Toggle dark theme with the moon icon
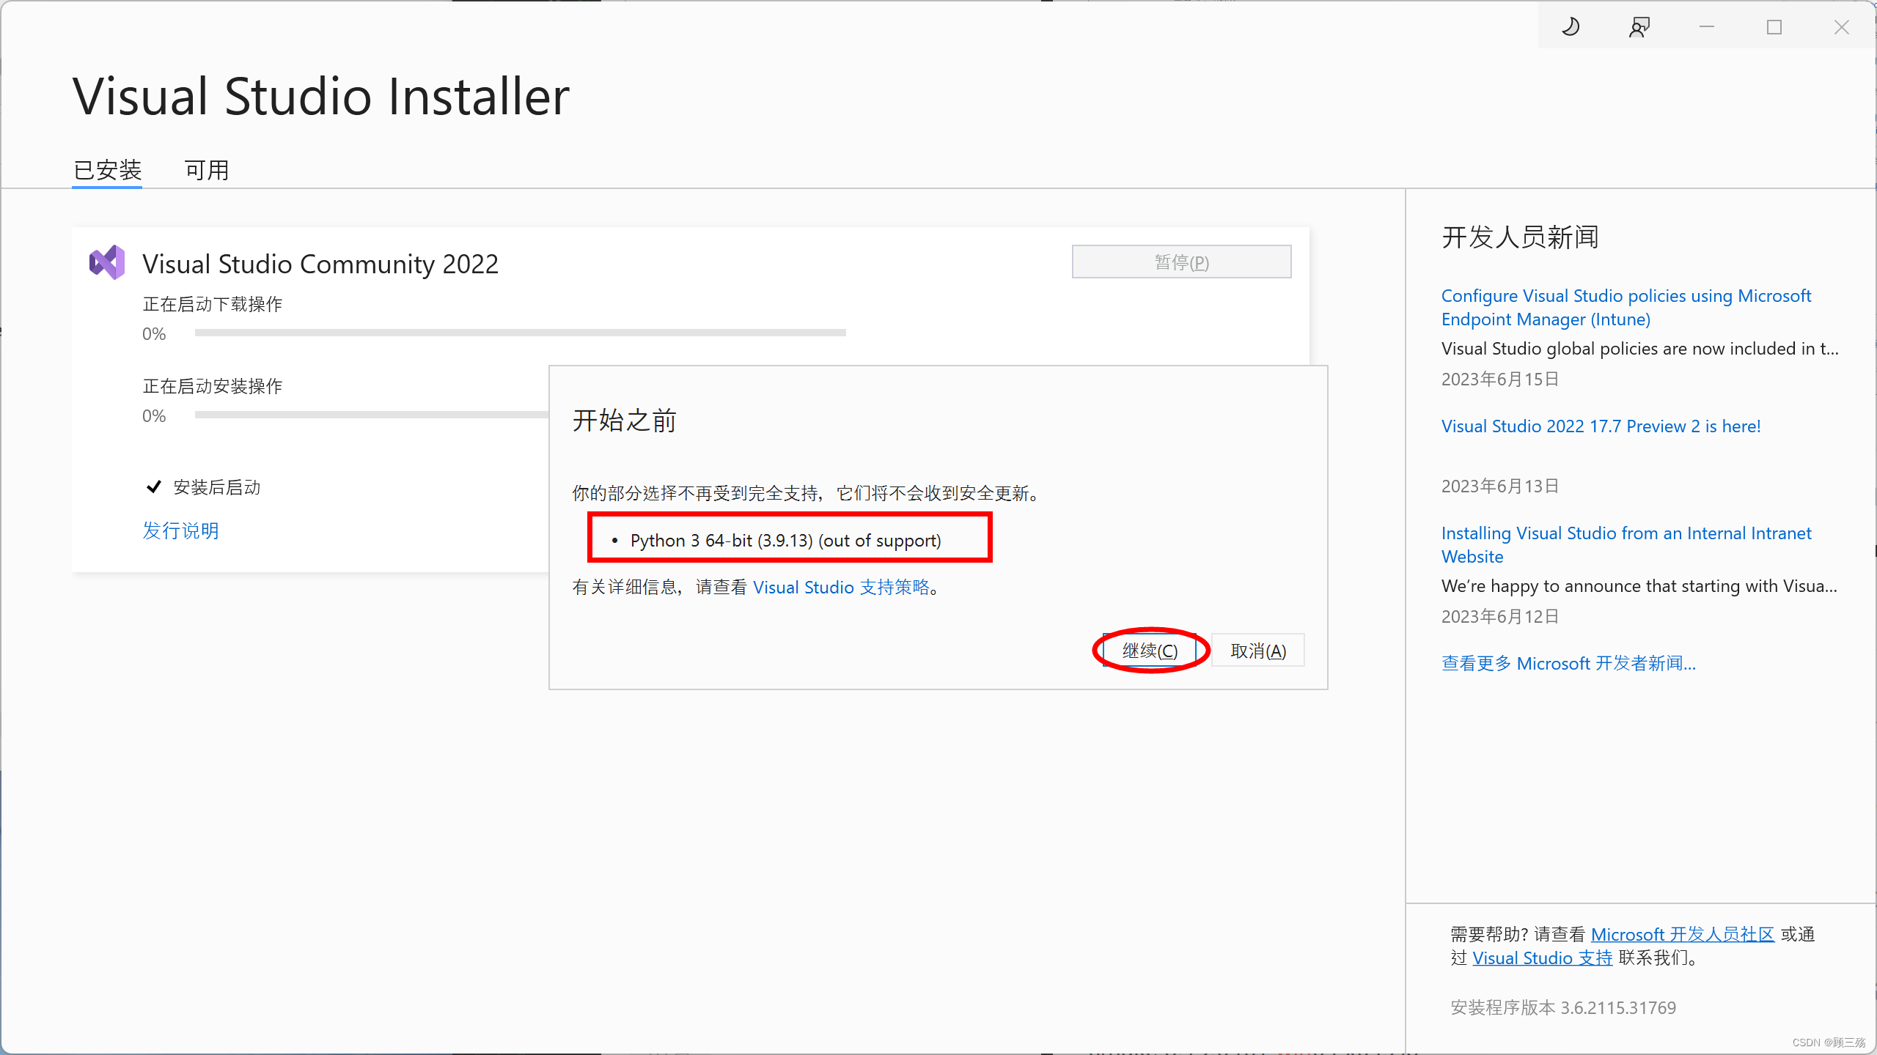Screen dimensions: 1877x1055 (1571, 26)
